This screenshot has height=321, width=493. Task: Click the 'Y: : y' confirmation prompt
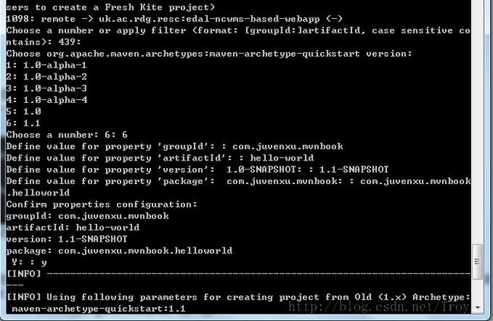click(x=30, y=262)
